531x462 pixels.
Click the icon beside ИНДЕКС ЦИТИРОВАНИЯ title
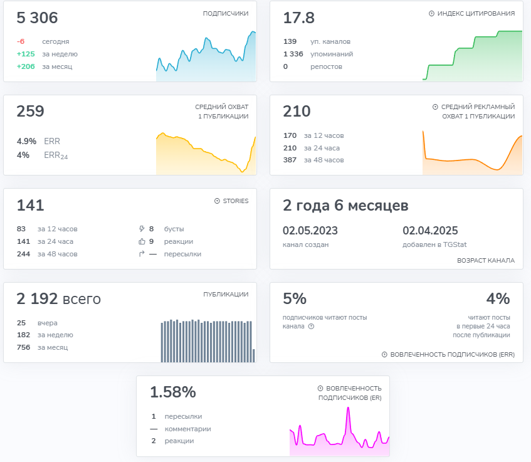point(431,13)
